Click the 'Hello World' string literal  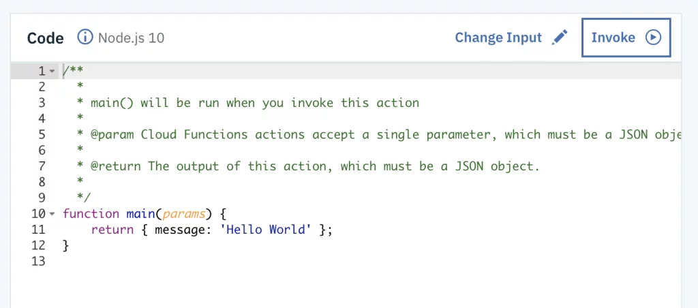coord(266,230)
